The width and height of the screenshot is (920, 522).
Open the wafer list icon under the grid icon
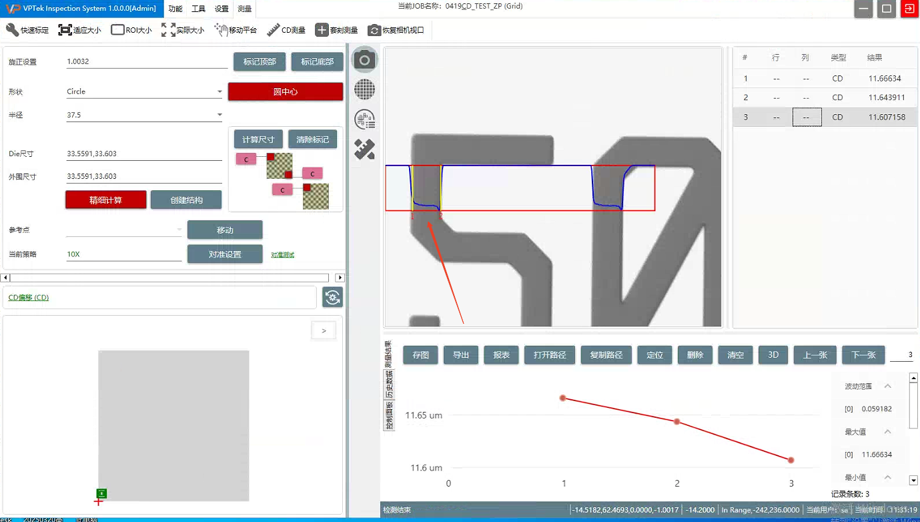click(364, 119)
